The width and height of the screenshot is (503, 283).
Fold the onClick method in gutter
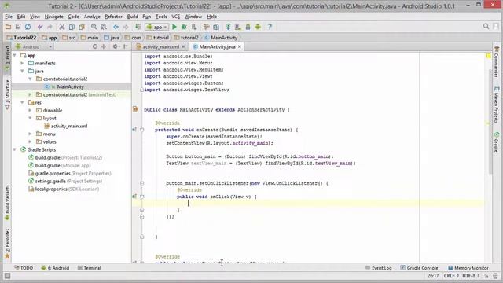pos(141,197)
